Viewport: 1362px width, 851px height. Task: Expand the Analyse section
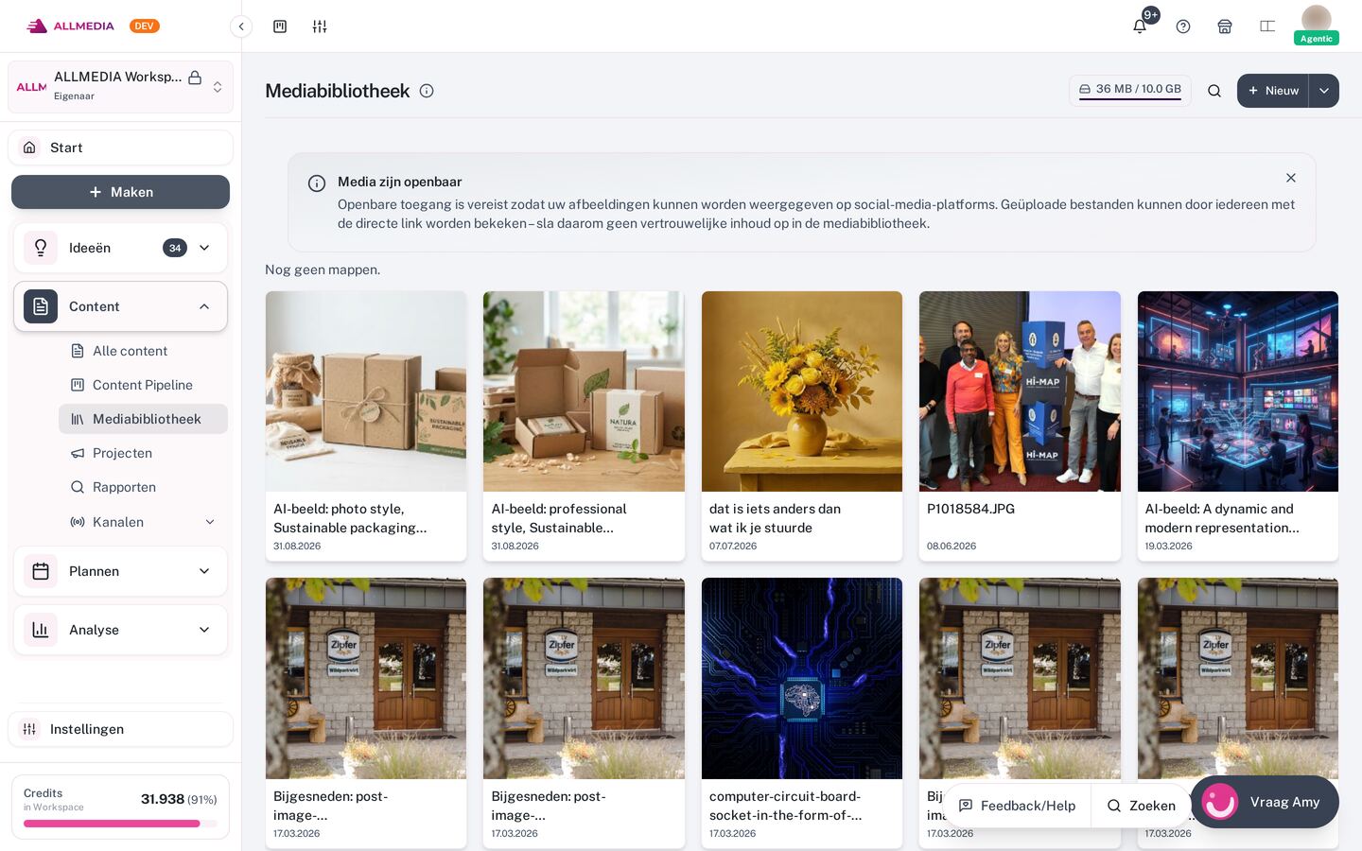tap(204, 630)
